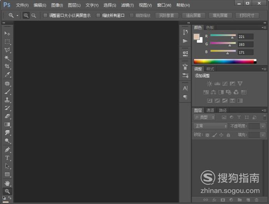Add a Brightness/Contrast adjustment

[209, 83]
